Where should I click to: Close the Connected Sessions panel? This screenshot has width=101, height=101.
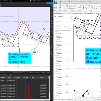coord(73,13)
